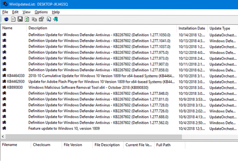Click the Save floppy disk icon
This screenshot has height=161, width=238.
(x=20, y=19)
